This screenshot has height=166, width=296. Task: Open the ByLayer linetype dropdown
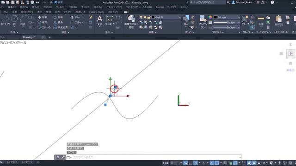click(x=239, y=28)
